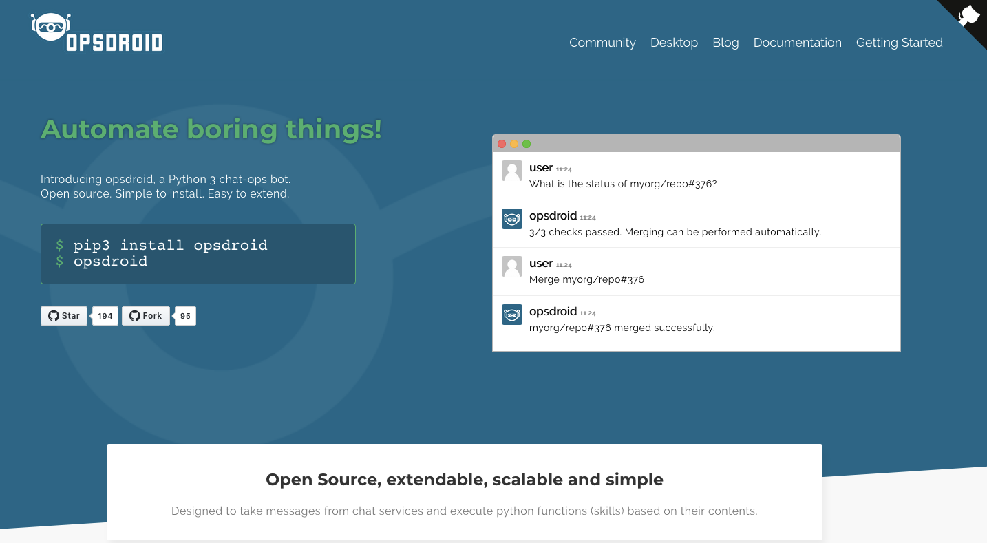View the 194 stargazers count
This screenshot has height=543, width=987.
coord(105,316)
